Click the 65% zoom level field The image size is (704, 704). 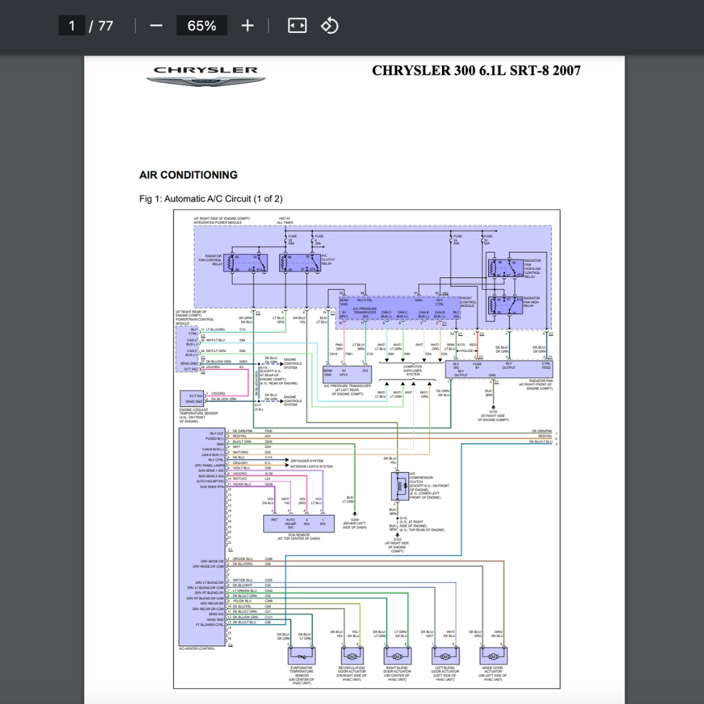click(x=201, y=25)
